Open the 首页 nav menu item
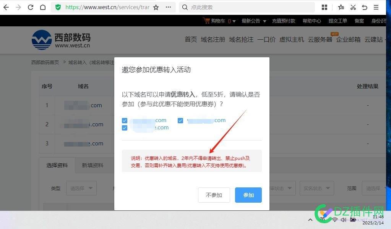 click(x=191, y=39)
